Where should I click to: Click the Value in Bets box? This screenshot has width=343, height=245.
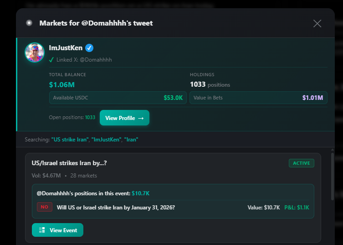click(x=258, y=98)
